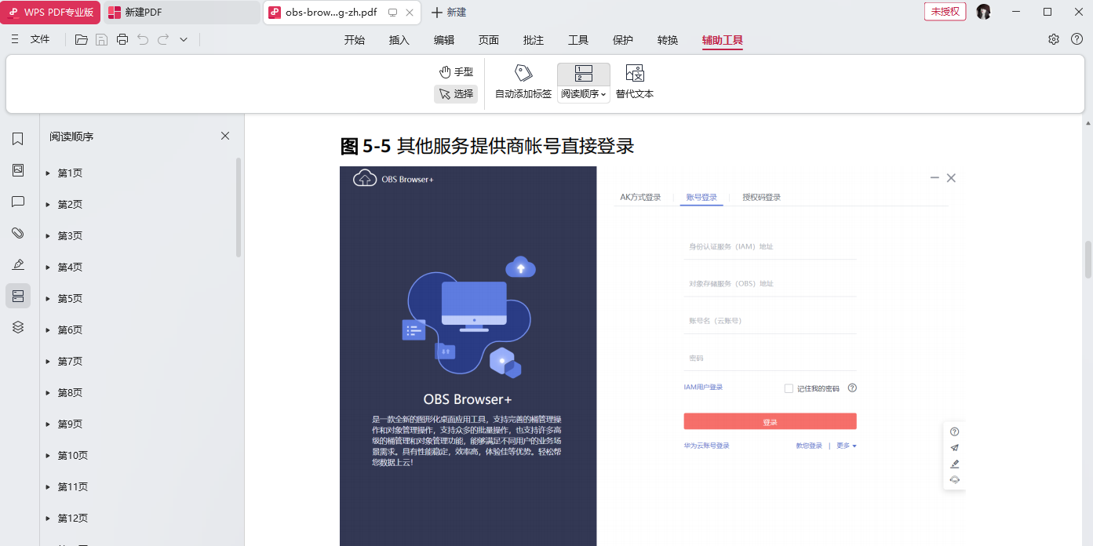Expand 第1页 in reading order tree

click(48, 173)
